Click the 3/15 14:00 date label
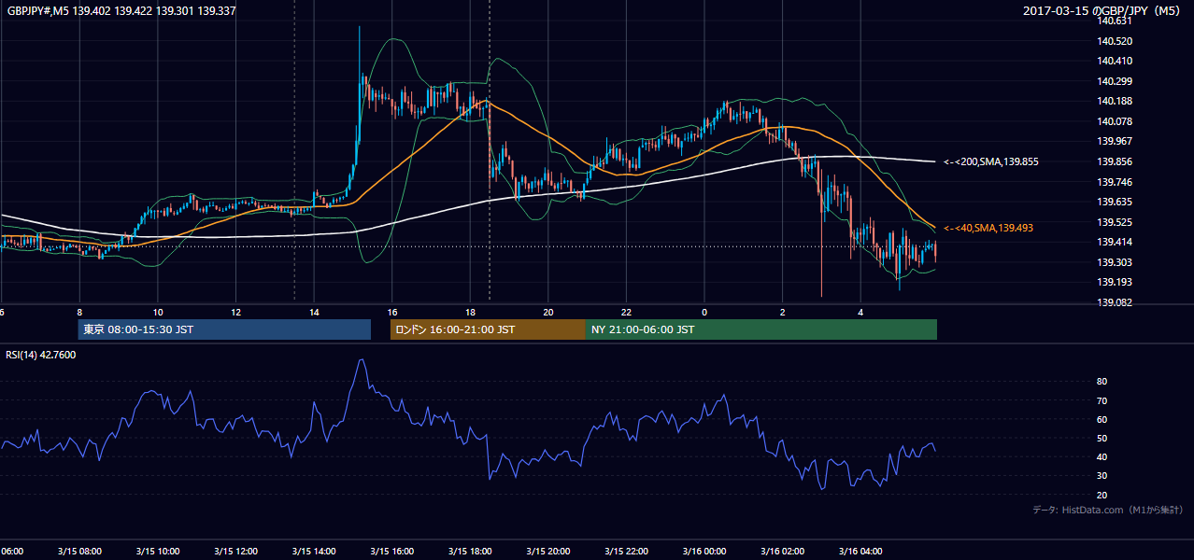This screenshot has width=1194, height=560. pos(314,552)
